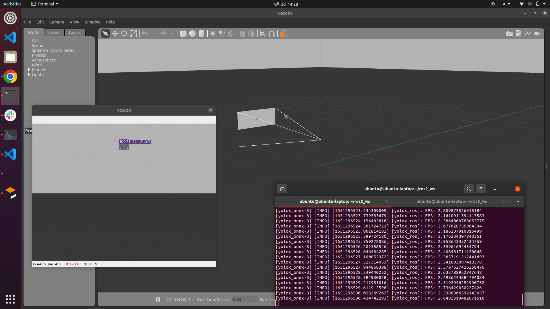Screen dimensions: 550x309
Task: Pause the simulation
Action: click(158, 299)
